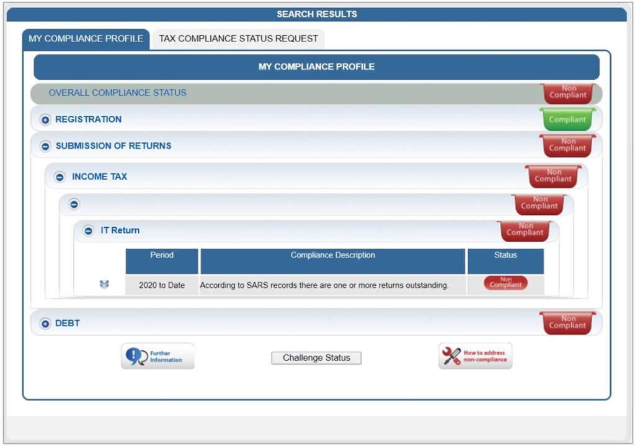Click the Compliance Description column header
This screenshot has width=635, height=447.
click(333, 261)
